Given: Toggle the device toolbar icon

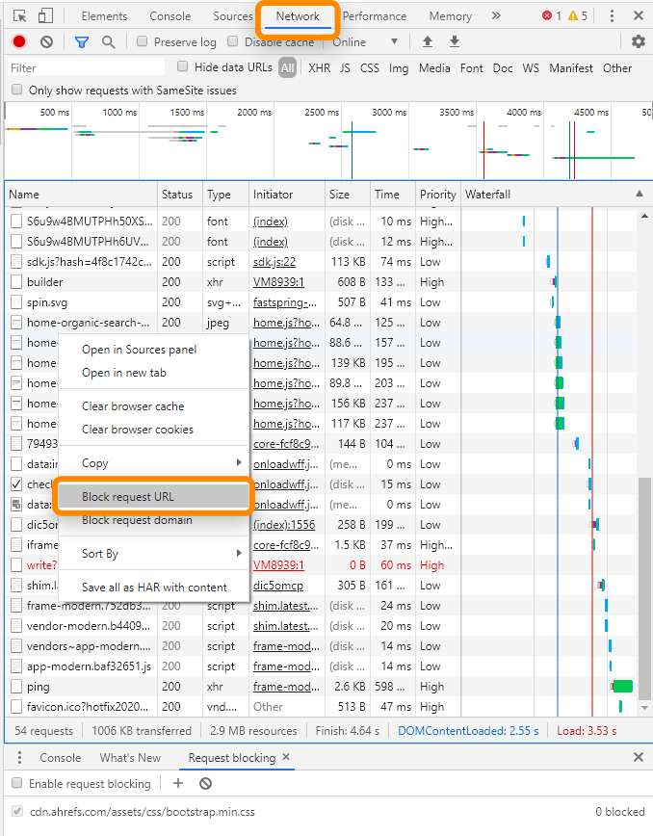Looking at the screenshot, I should tap(45, 16).
